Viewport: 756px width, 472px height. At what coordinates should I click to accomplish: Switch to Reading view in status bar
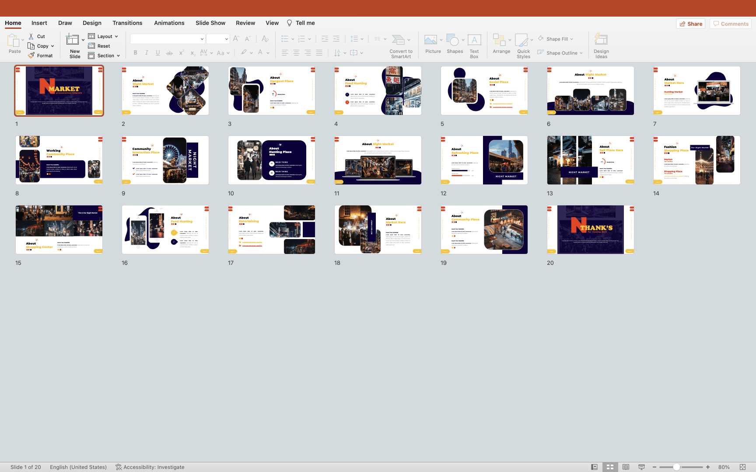pos(626,467)
